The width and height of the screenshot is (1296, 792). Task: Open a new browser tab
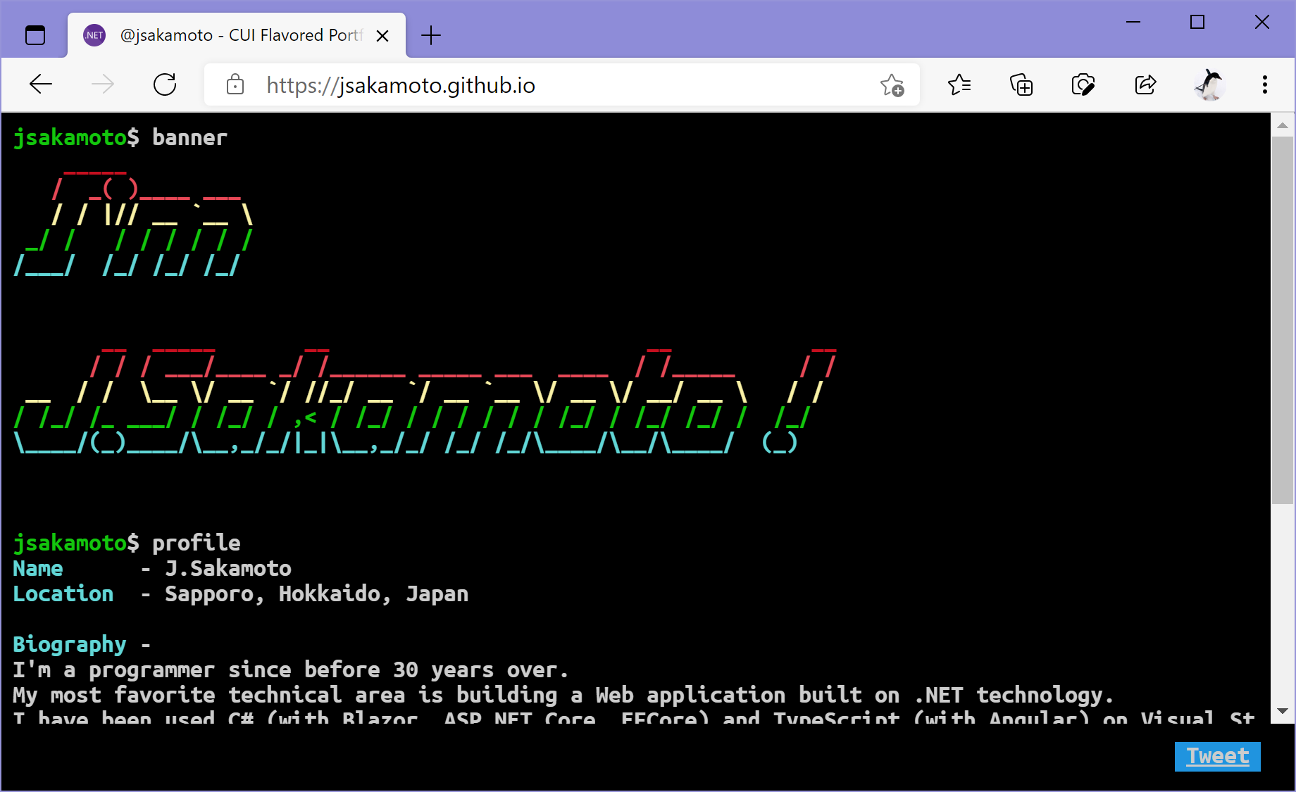pos(430,34)
